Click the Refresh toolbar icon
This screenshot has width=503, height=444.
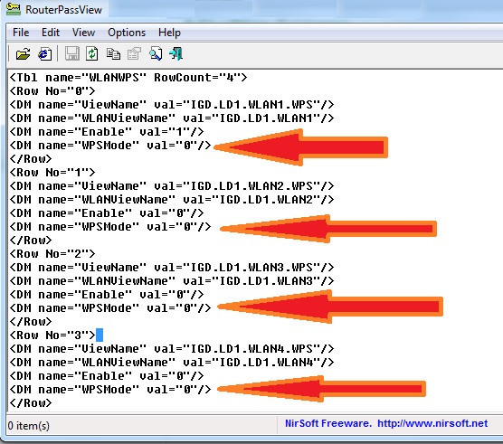pyautogui.click(x=92, y=53)
